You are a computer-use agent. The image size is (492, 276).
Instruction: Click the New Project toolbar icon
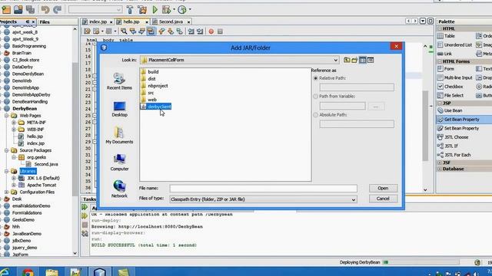pos(6,10)
